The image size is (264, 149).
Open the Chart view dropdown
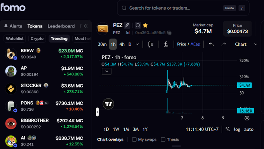[x=246, y=44]
